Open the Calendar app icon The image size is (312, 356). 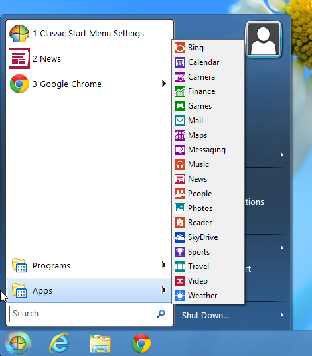click(x=180, y=62)
